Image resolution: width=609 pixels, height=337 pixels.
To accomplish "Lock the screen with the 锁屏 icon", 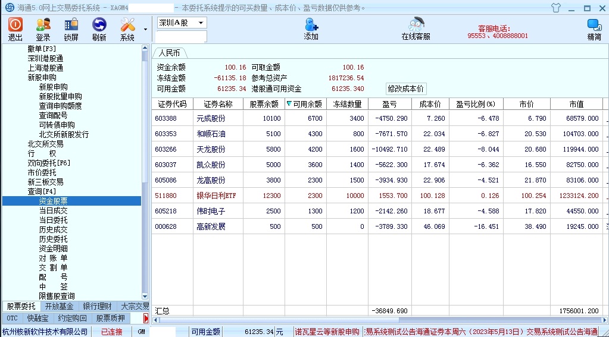I will [71, 29].
